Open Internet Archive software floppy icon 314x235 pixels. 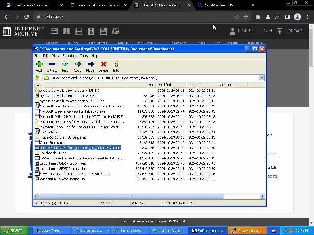[x=103, y=31]
